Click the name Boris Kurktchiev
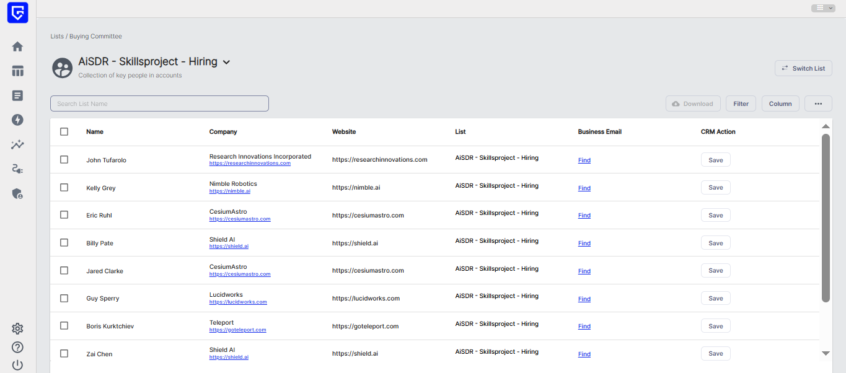The width and height of the screenshot is (846, 373). point(110,327)
